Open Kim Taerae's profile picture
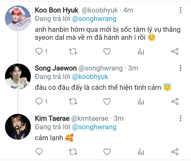This screenshot has height=161, width=191. pyautogui.click(x=18, y=127)
